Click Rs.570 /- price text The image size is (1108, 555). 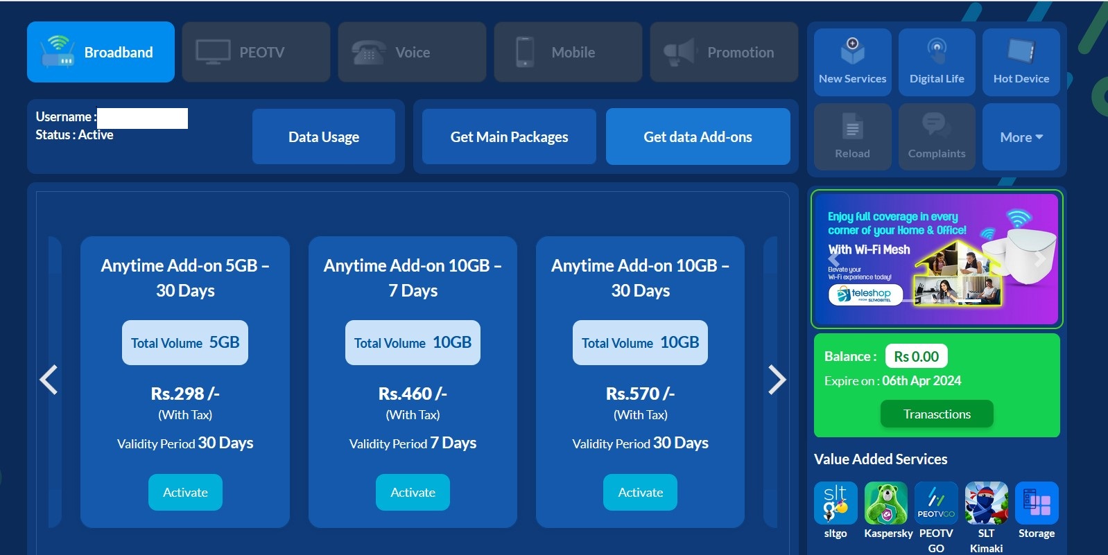[x=640, y=394]
